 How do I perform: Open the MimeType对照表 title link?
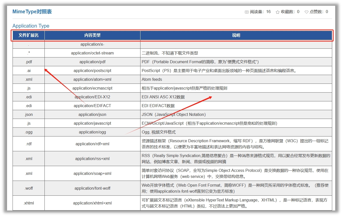[x=32, y=12]
